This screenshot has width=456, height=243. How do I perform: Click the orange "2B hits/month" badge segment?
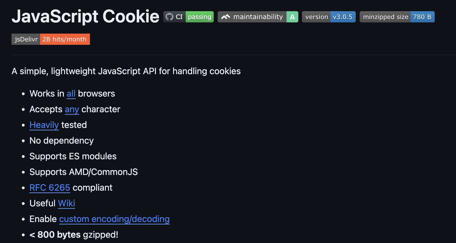(x=65, y=39)
